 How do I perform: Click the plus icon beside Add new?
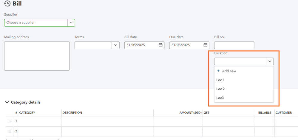218,71
